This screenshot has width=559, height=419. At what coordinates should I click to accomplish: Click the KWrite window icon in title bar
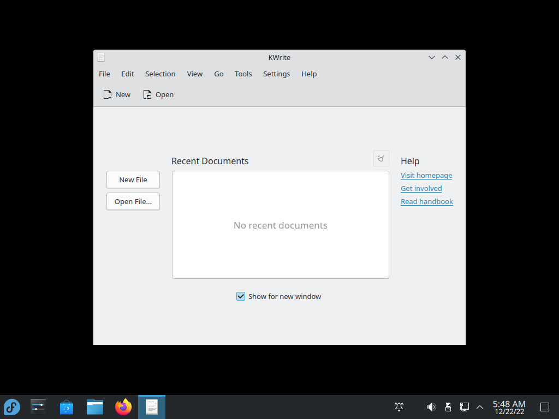point(101,57)
